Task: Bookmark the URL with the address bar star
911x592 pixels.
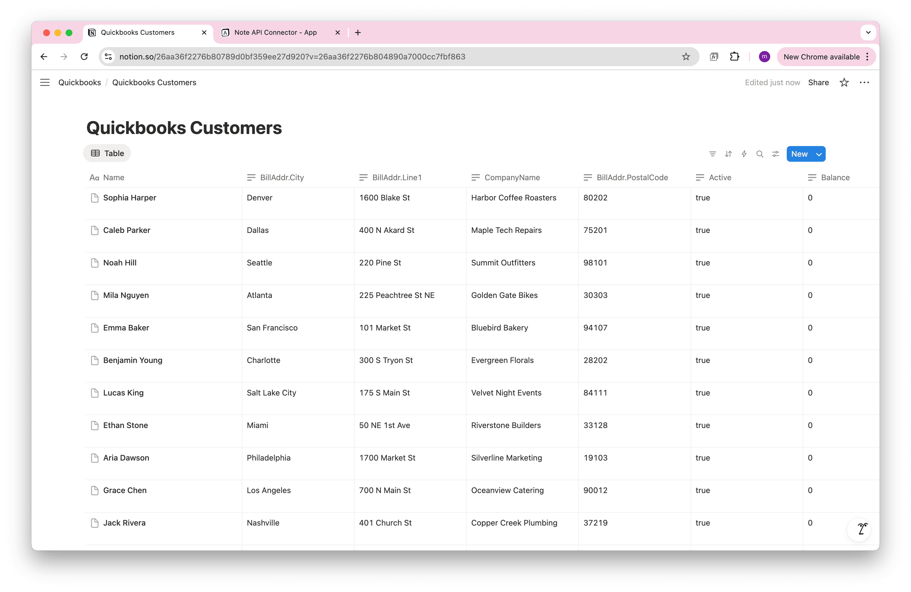Action: [685, 57]
